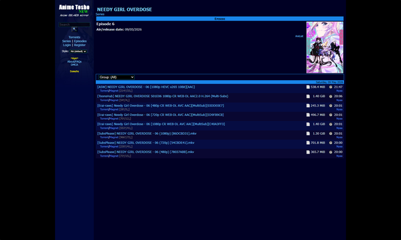Open the Style theme dropdown

pos(78,51)
